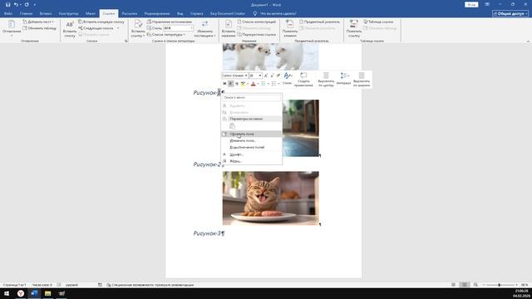Insert Предметный указатель index
Image resolution: width=532 pixels, height=299 pixels.
[319, 22]
